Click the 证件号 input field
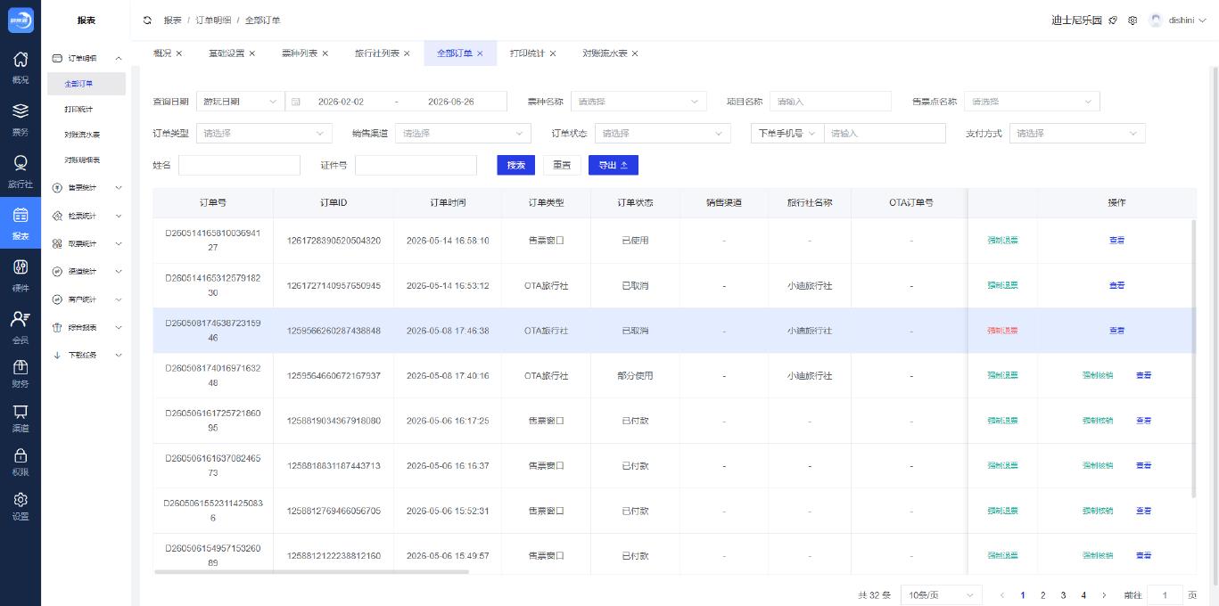This screenshot has width=1219, height=606. [416, 166]
